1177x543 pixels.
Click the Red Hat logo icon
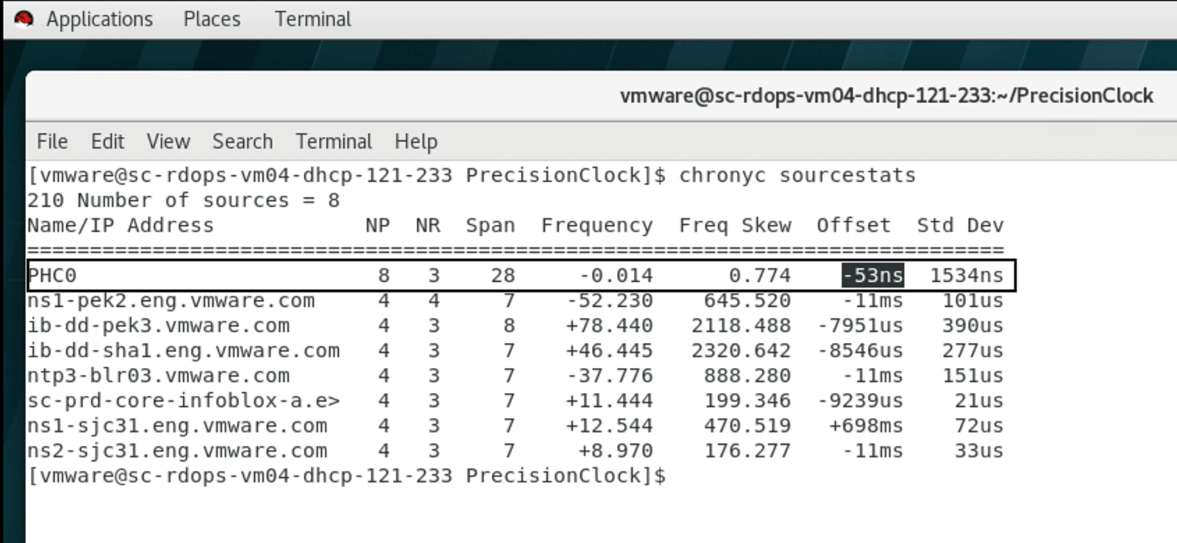[x=24, y=19]
